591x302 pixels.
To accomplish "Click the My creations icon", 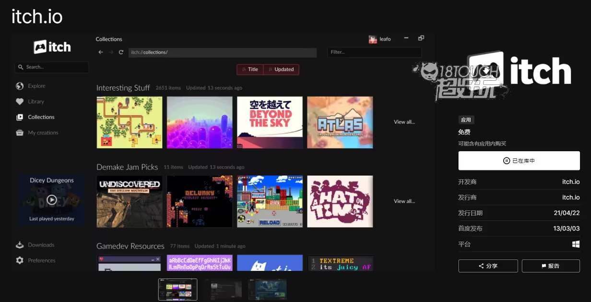I will (20, 133).
